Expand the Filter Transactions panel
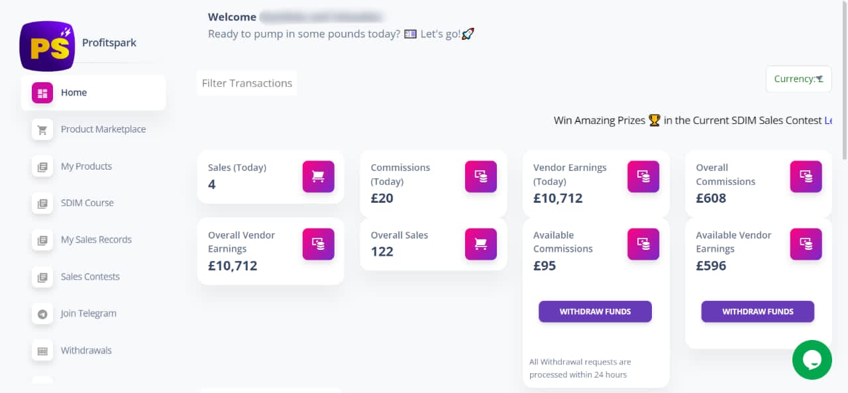 247,83
